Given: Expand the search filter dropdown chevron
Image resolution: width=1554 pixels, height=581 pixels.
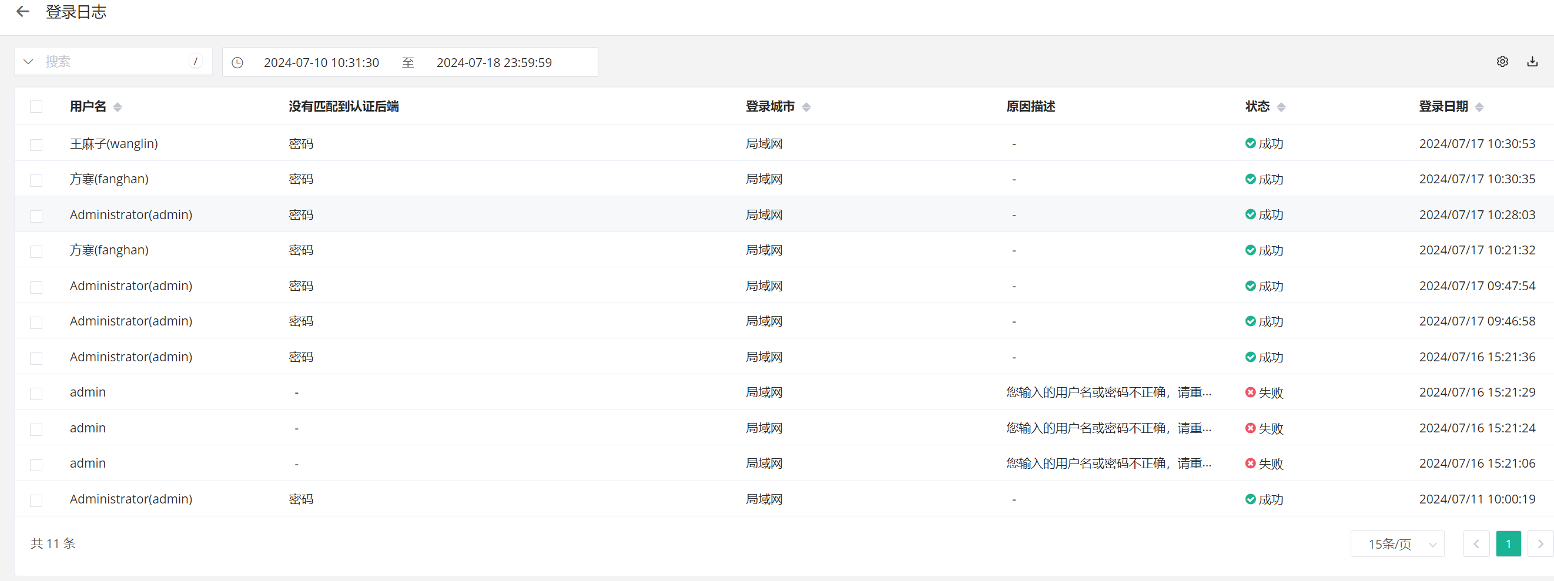Looking at the screenshot, I should click(x=28, y=62).
